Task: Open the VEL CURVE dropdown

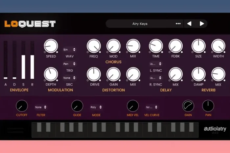Action: tap(152, 107)
